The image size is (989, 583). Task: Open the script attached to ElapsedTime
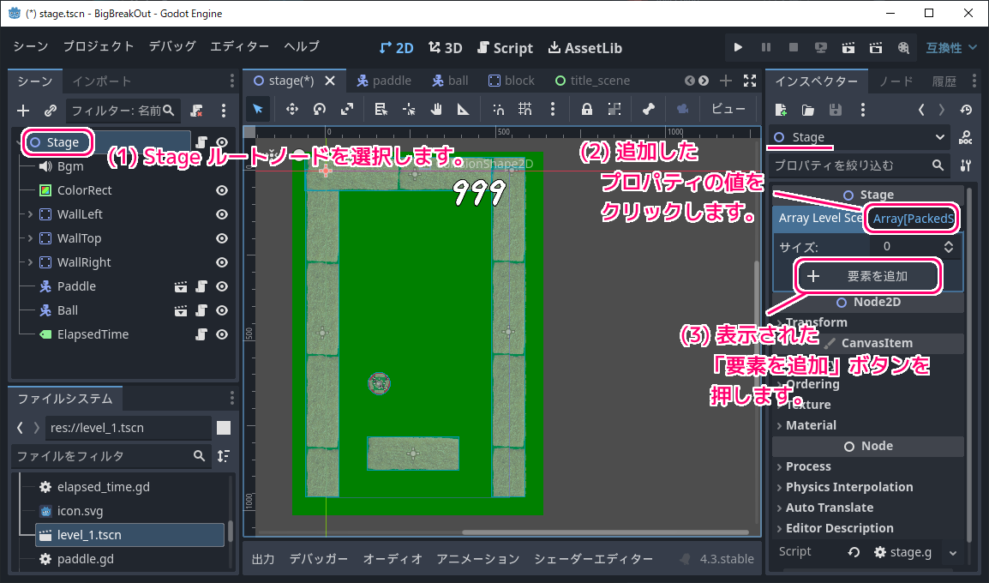pos(201,334)
